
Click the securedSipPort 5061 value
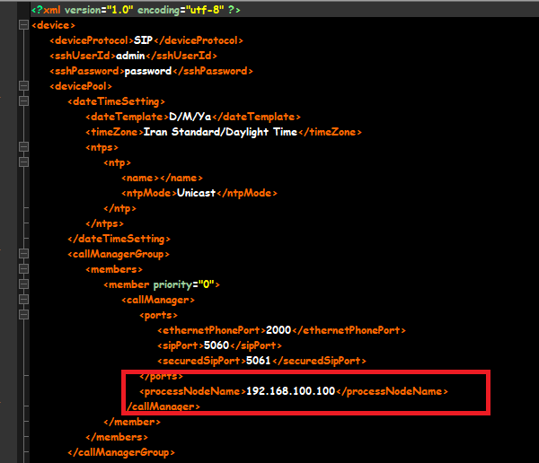coord(261,361)
